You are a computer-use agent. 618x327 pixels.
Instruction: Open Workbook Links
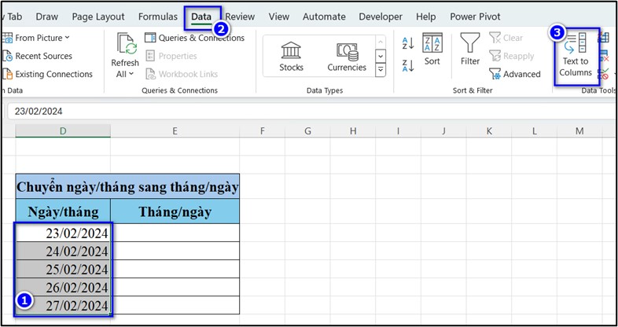182,74
